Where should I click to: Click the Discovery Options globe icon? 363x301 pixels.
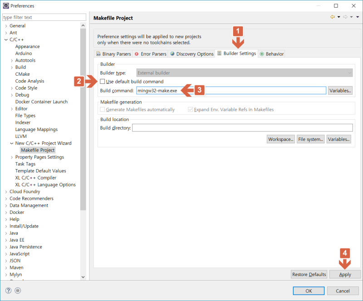pos(172,53)
